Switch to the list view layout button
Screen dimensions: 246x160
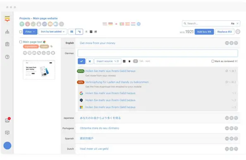click(79, 32)
